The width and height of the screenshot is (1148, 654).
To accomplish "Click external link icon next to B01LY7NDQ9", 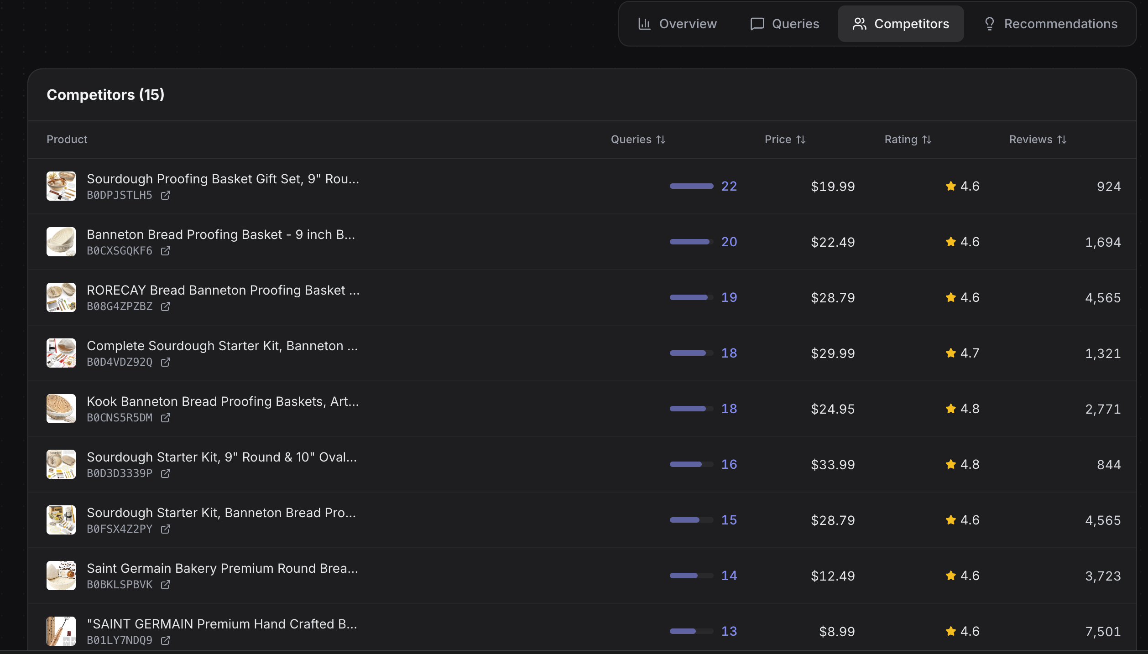I will tap(166, 640).
